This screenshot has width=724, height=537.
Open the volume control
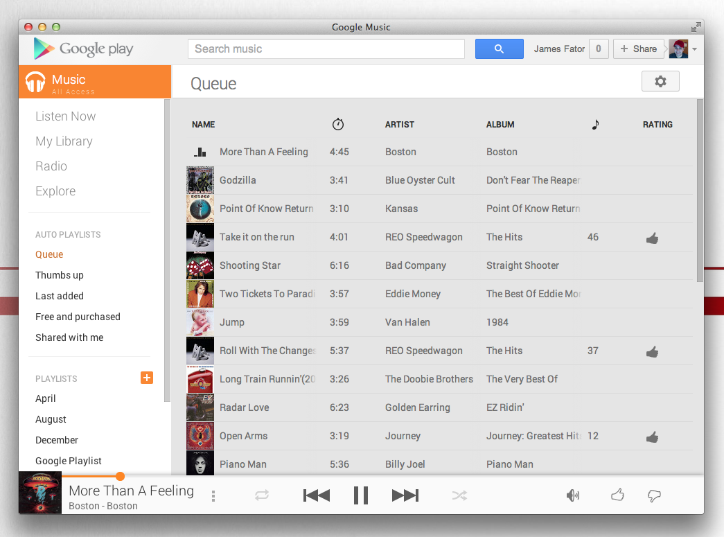pos(573,495)
